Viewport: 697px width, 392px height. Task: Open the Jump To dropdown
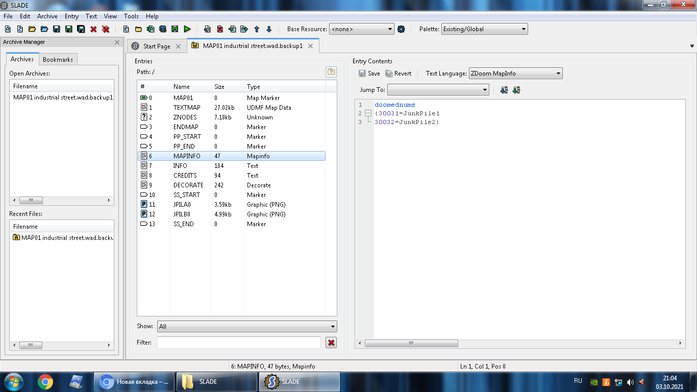438,90
